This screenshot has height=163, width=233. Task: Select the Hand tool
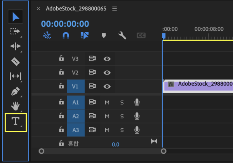tap(16, 106)
